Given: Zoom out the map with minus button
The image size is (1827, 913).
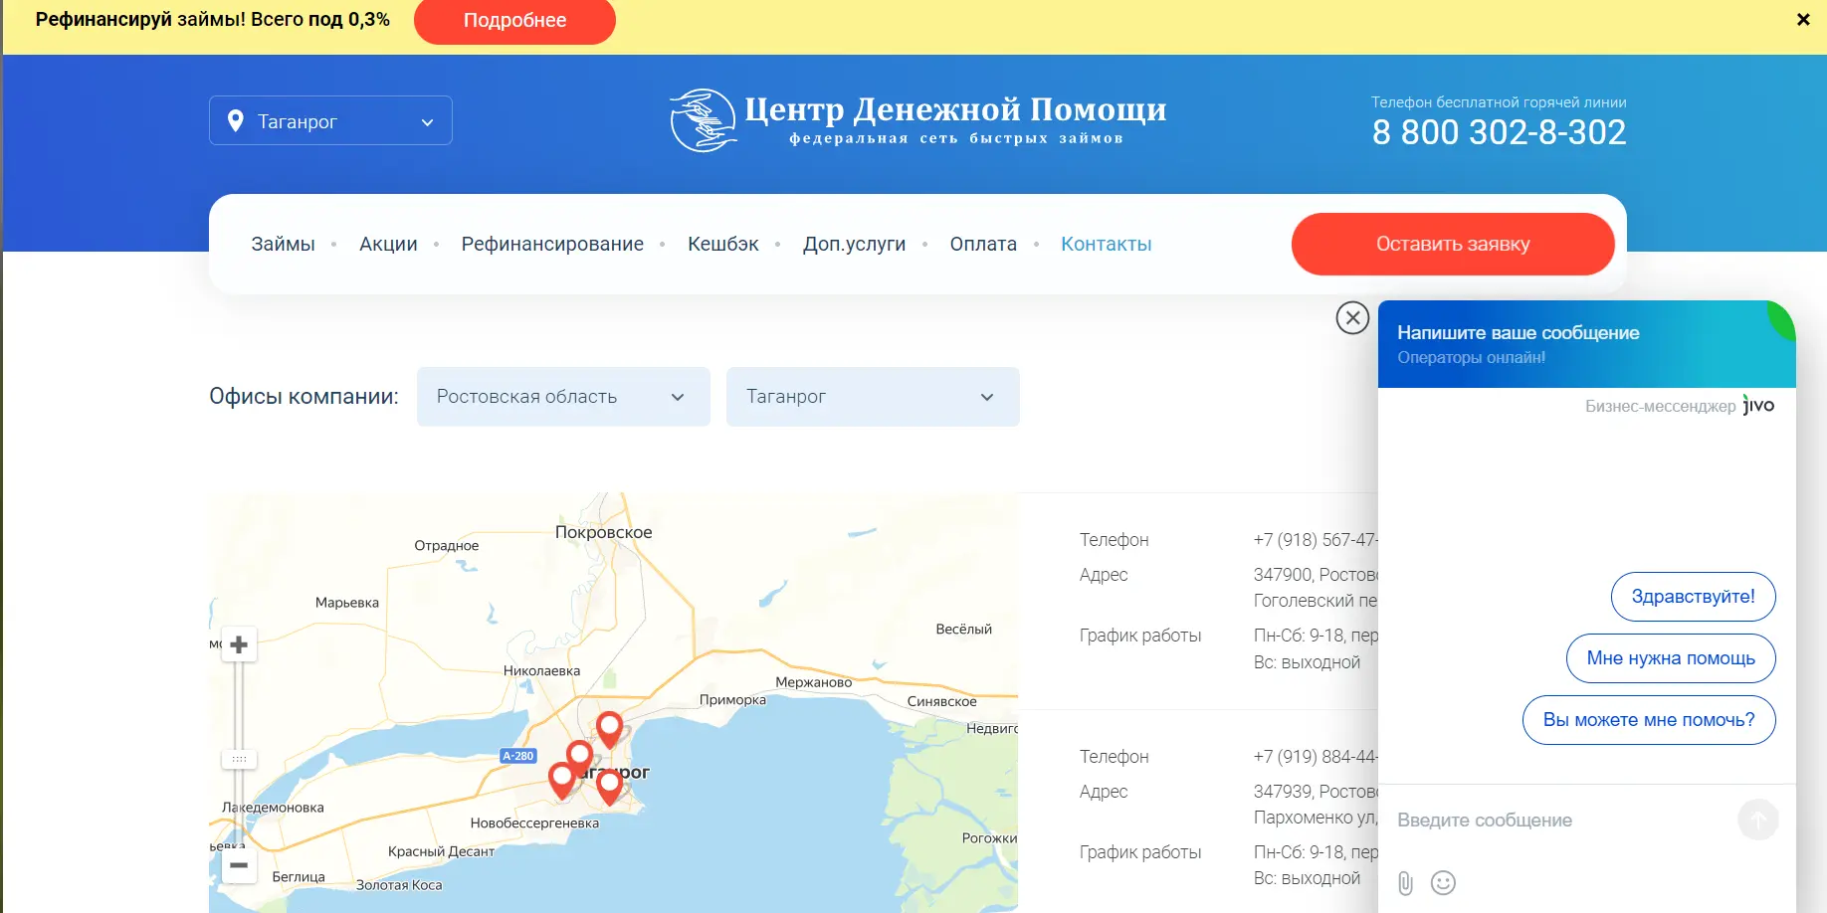Looking at the screenshot, I should (x=239, y=865).
